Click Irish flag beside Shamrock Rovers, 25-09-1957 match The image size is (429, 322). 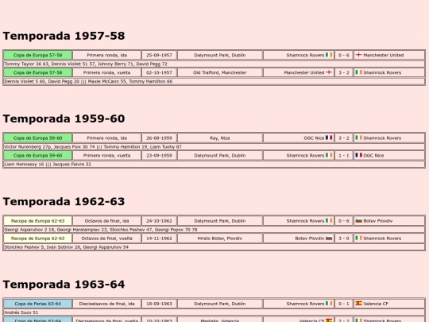click(329, 55)
